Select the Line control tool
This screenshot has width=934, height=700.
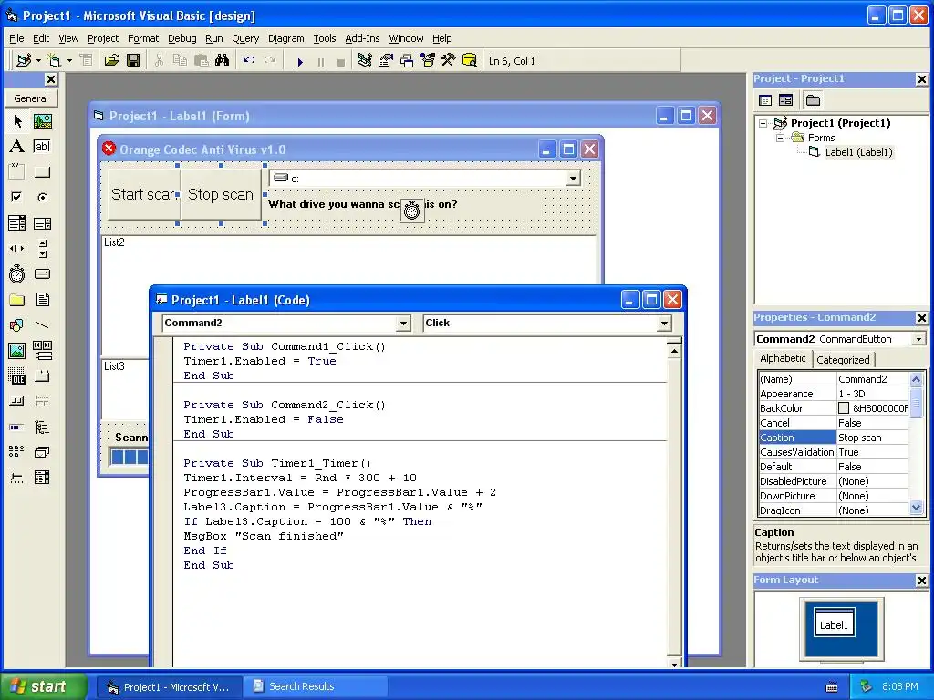pos(42,325)
